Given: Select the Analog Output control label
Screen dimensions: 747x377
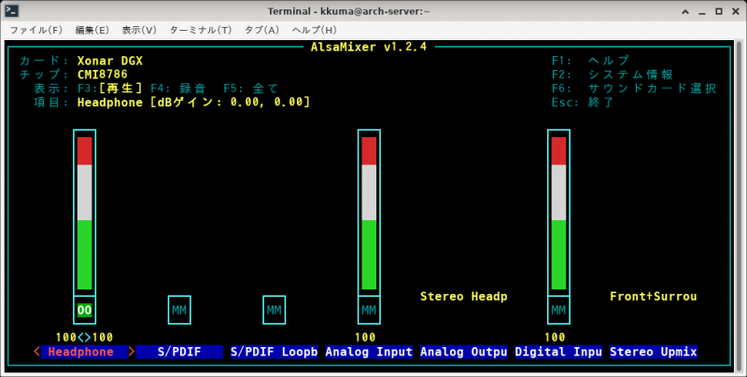Looking at the screenshot, I should tap(463, 352).
